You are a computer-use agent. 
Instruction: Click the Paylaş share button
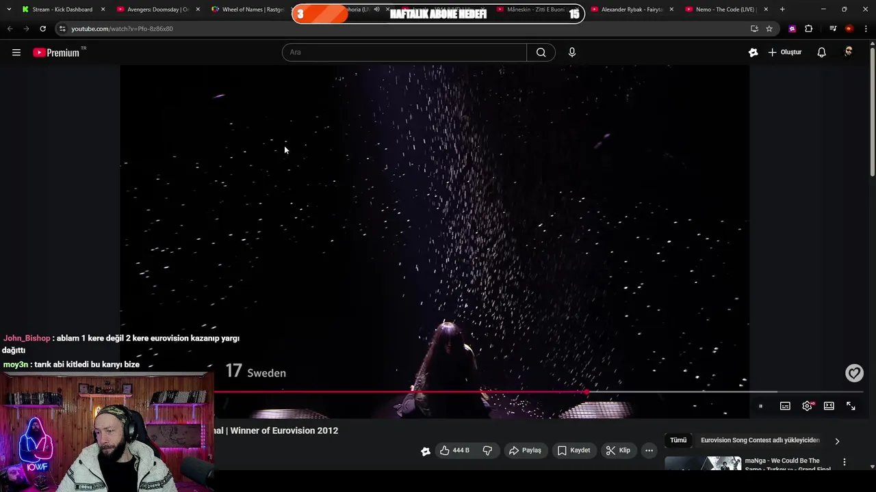point(525,450)
